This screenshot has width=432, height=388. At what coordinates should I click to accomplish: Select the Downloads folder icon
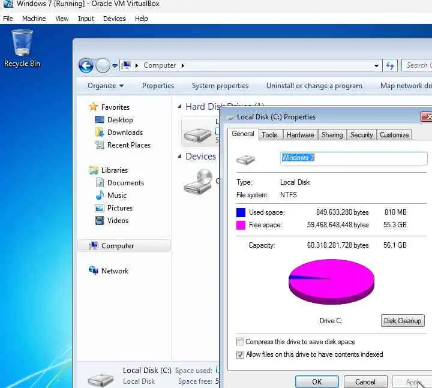(100, 133)
